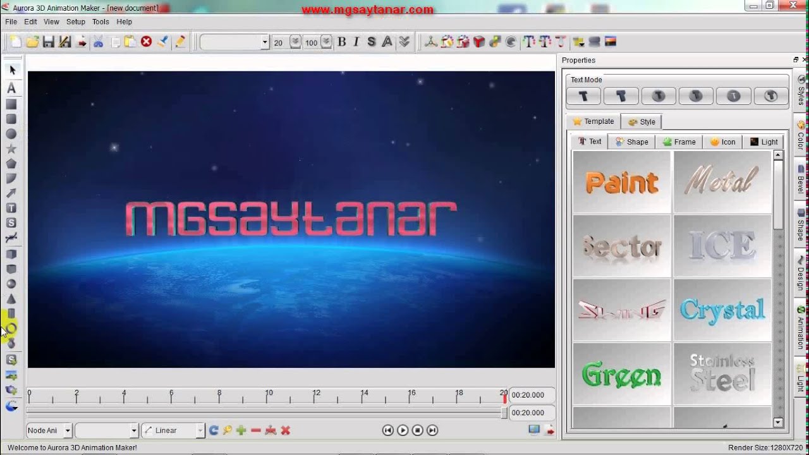This screenshot has width=809, height=455.
Task: Toggle italic text formatting
Action: pyautogui.click(x=356, y=42)
